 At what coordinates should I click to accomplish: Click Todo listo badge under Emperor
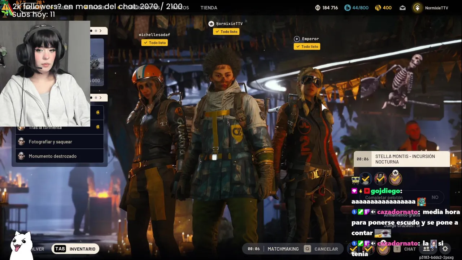tap(307, 46)
